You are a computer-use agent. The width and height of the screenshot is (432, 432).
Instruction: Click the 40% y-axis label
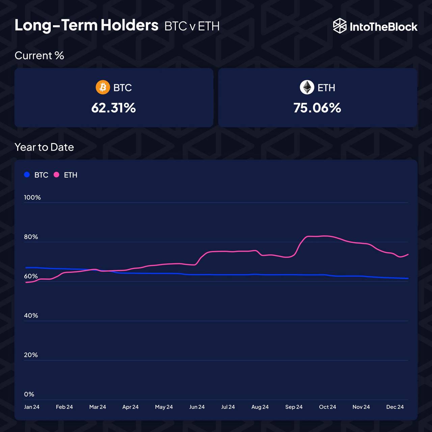tap(31, 316)
